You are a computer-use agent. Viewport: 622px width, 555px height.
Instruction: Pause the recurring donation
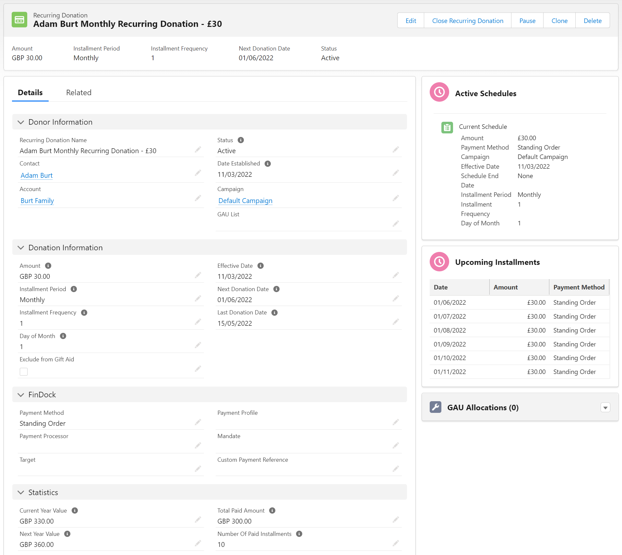(527, 21)
